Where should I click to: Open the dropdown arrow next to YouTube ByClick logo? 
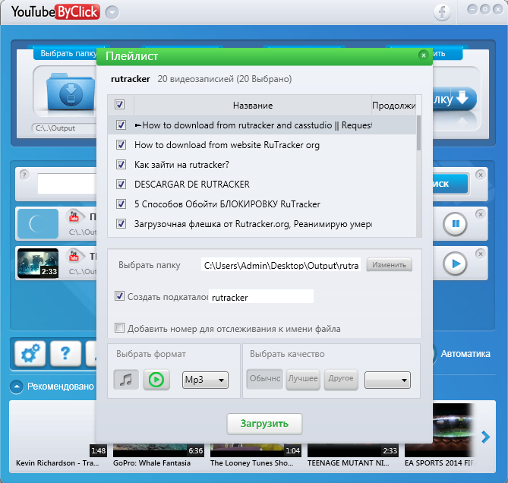tap(112, 13)
